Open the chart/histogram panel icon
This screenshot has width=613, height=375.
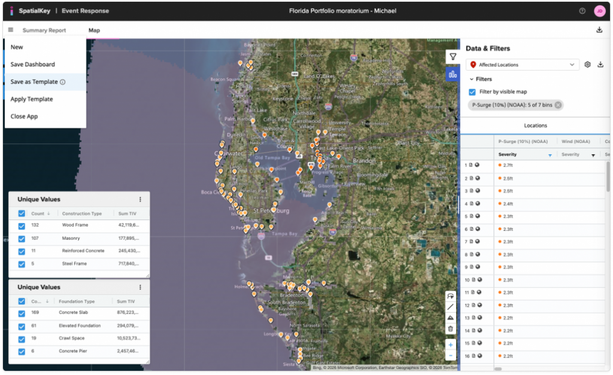[453, 74]
